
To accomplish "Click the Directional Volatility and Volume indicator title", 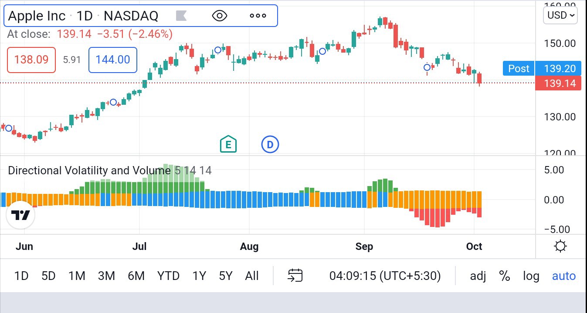I will [x=89, y=170].
